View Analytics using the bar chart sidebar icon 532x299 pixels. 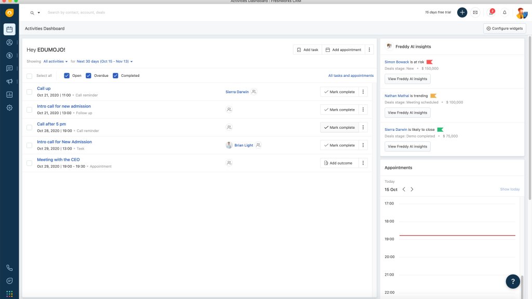coord(9,94)
